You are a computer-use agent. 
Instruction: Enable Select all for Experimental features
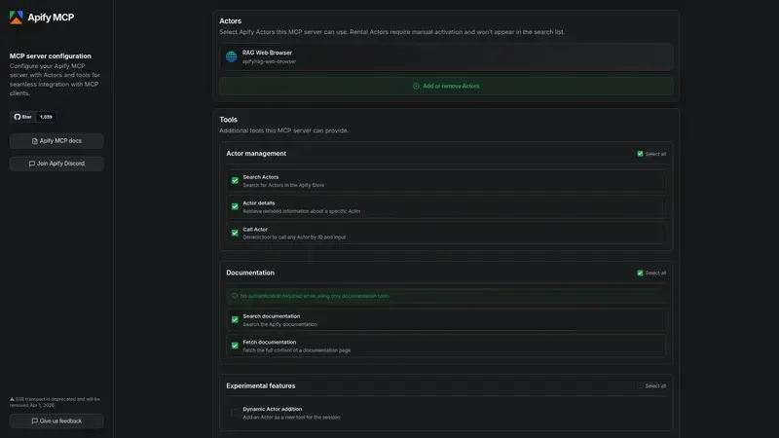(640, 385)
